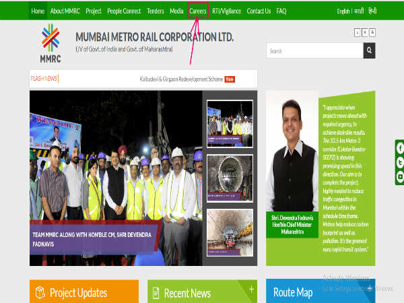This screenshot has height=303, width=404.
Task: Click the Recent News document icon
Action: 156,293
